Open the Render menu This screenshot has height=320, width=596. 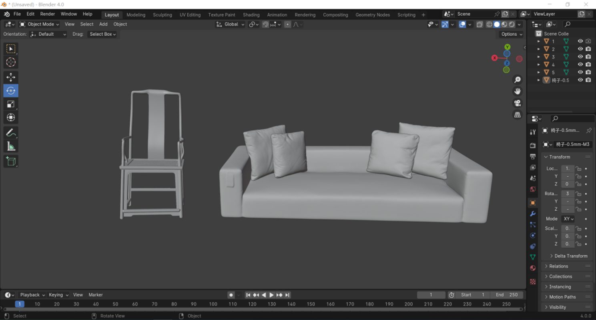tap(48, 14)
